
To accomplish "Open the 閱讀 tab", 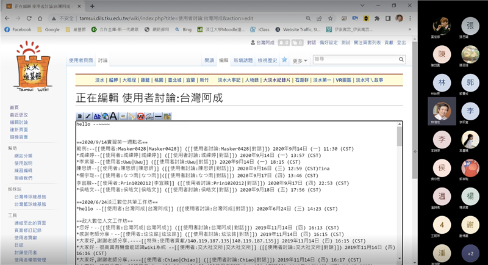I will pyautogui.click(x=209, y=60).
